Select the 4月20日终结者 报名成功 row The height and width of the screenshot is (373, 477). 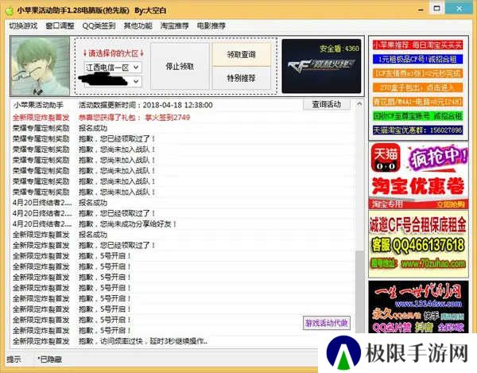pos(183,203)
